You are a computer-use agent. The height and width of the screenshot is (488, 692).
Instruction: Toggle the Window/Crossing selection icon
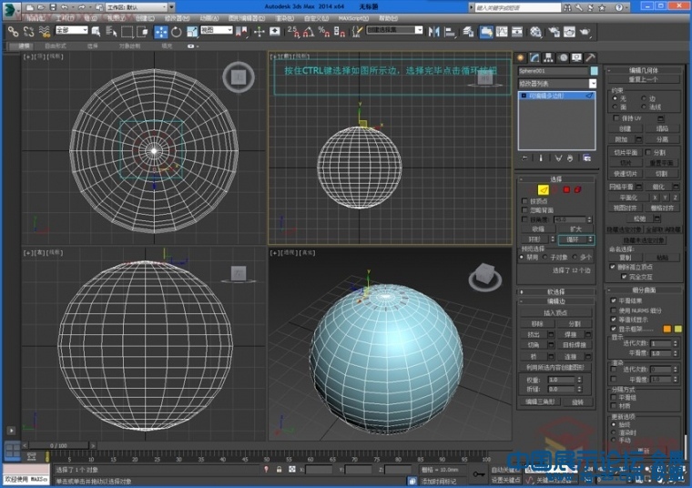[143, 32]
